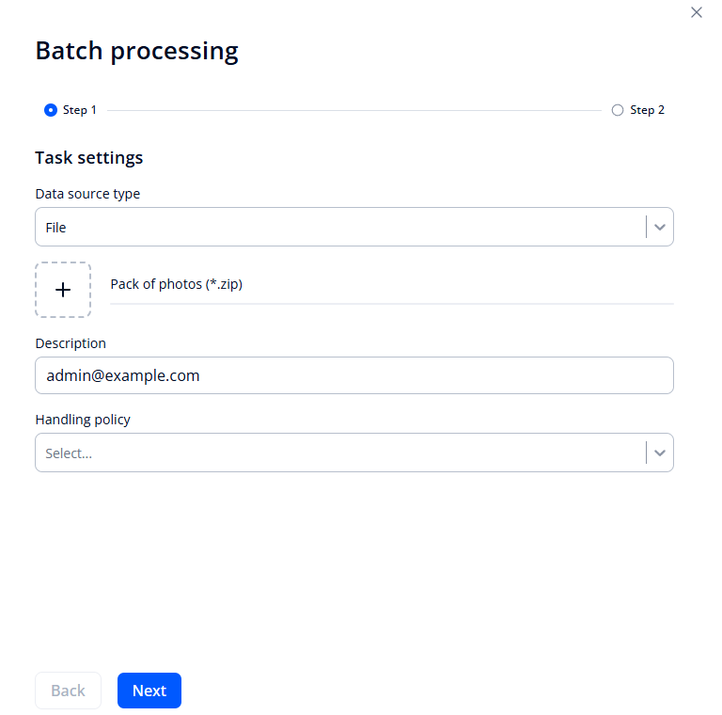Select the Step 1 radio indicator

click(51, 110)
